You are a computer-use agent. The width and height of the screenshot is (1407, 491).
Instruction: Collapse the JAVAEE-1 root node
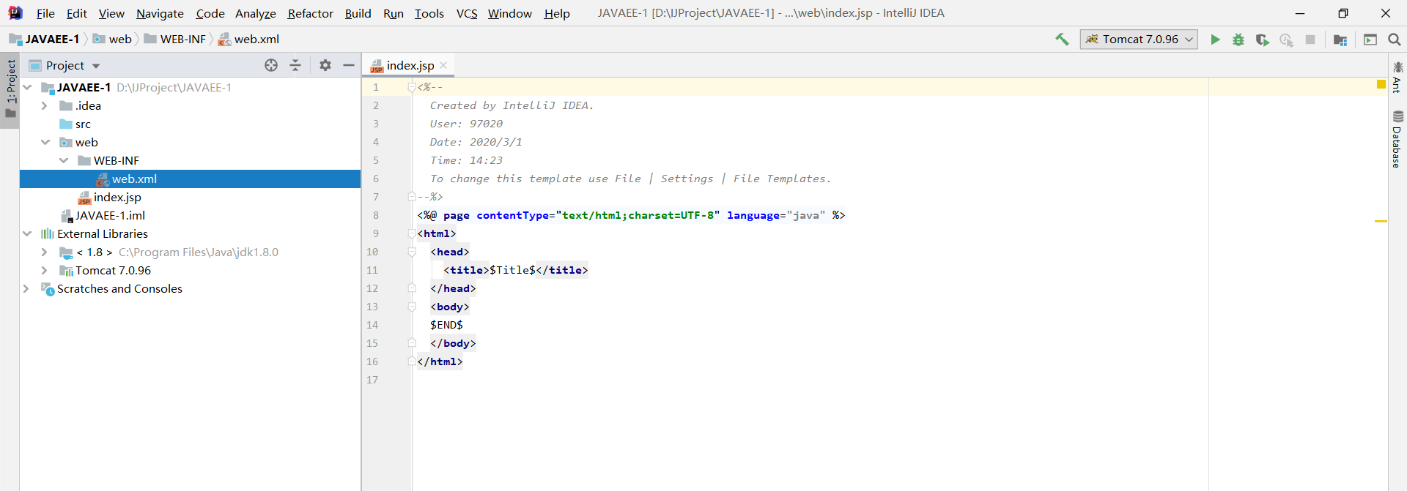coord(27,87)
